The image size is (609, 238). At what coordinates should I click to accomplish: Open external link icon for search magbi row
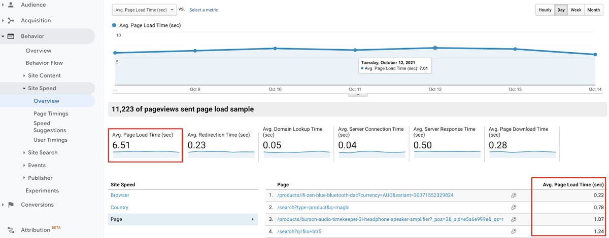point(514,207)
